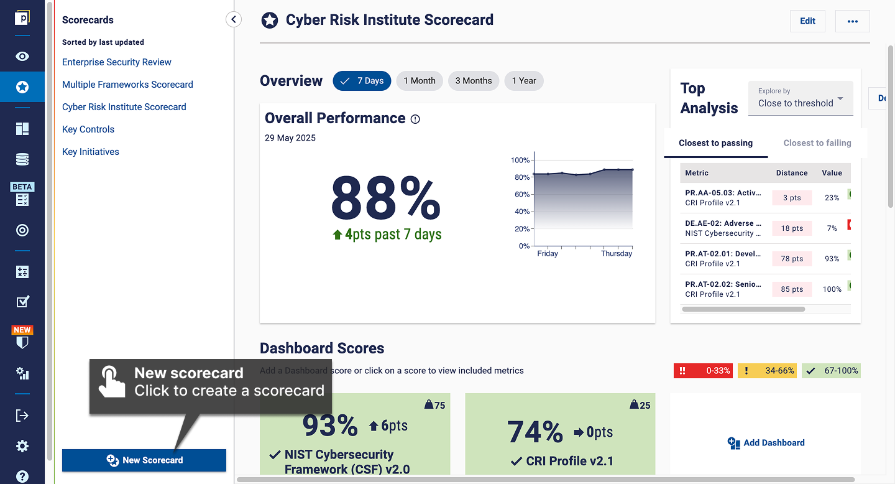This screenshot has height=484, width=895.
Task: Open the checkbox tasks sidebar icon
Action: click(22, 302)
